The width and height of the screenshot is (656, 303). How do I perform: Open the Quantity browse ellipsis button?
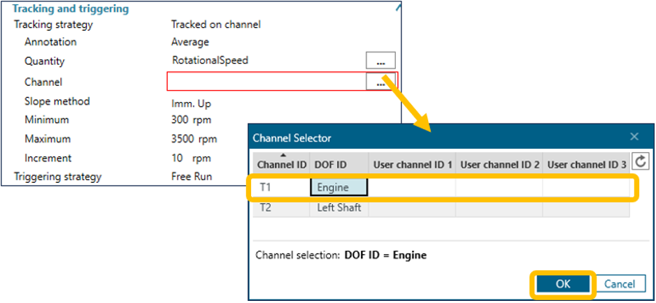(x=380, y=61)
